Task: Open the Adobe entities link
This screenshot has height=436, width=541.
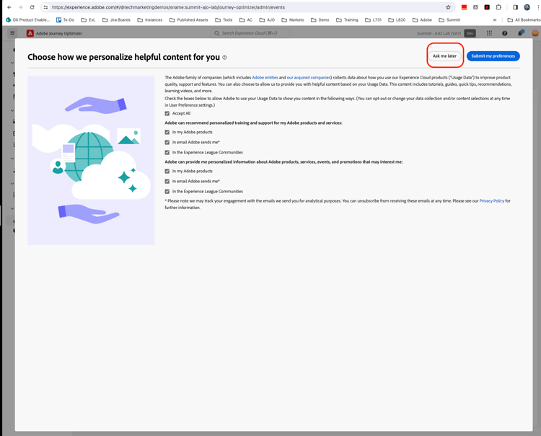Action: [x=265, y=78]
